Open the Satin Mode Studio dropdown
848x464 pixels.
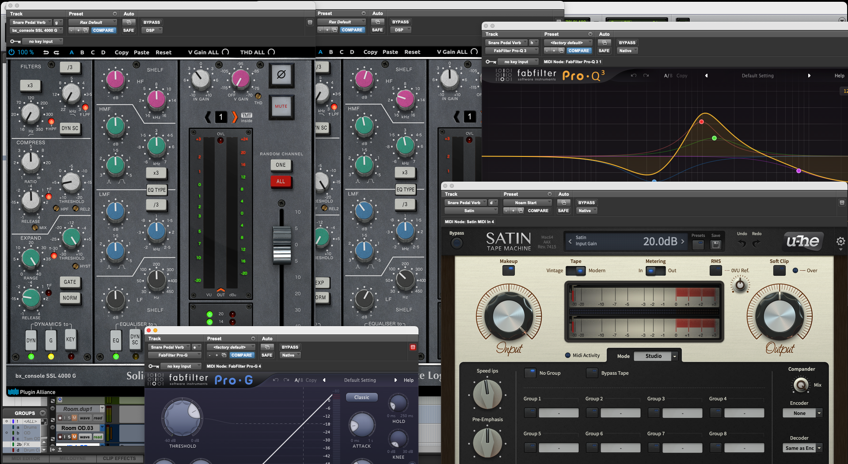656,356
